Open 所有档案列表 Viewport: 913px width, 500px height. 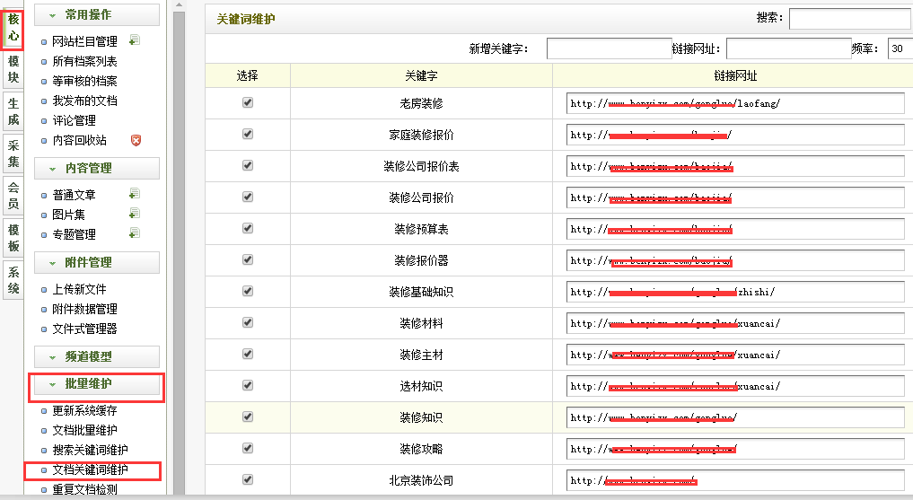point(84,61)
